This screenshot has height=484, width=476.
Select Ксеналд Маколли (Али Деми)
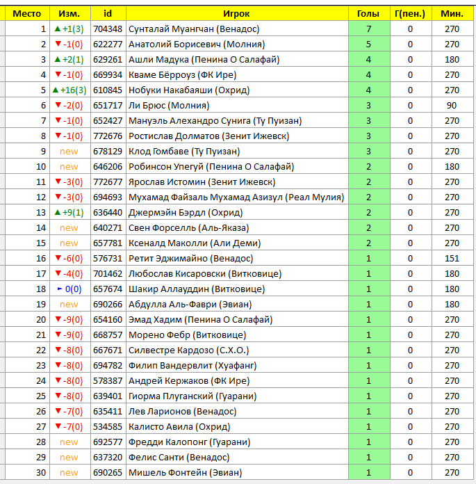click(x=237, y=243)
